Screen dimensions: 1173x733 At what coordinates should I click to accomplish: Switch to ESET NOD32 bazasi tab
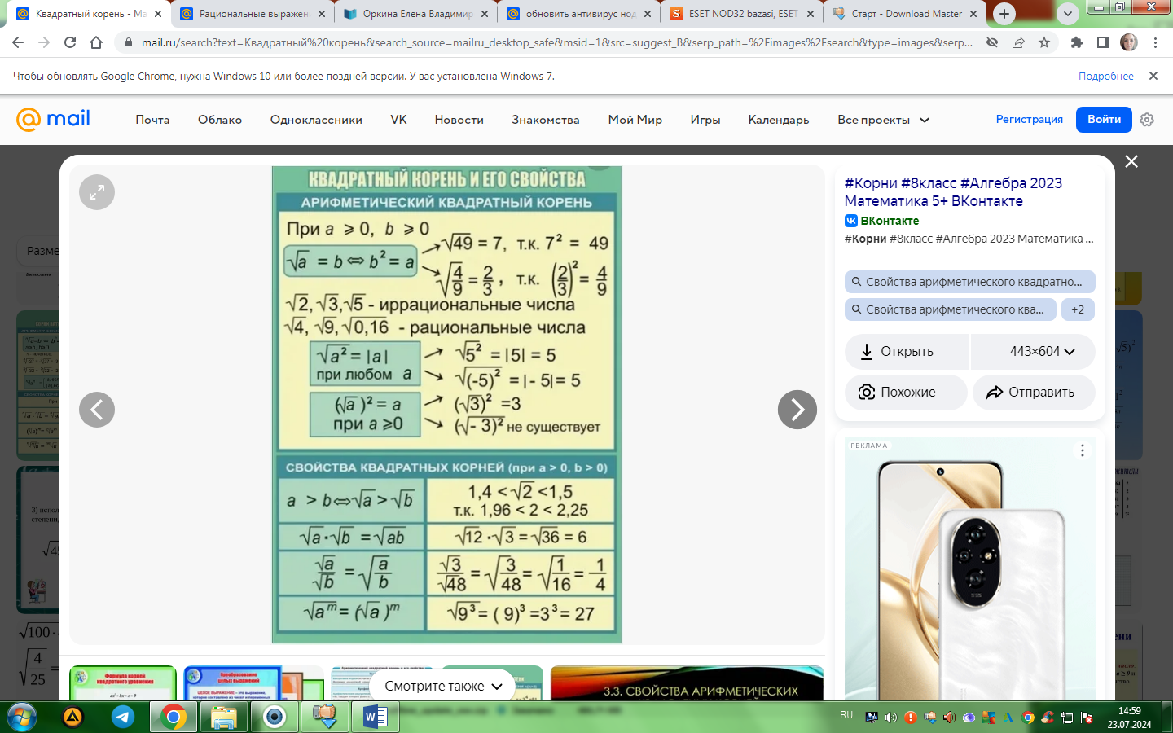tap(742, 14)
